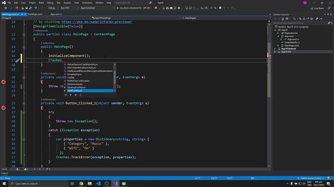
Task: Click the Solution Explorer search box
Action: coord(302,23)
